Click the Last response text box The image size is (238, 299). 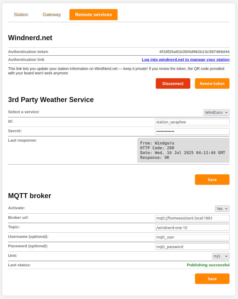[183, 150]
